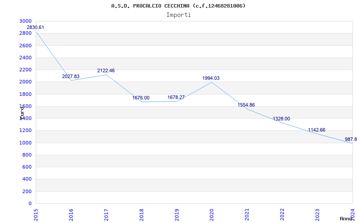
Task: Click the chart title A.S.D. PROCALCIO CECCHINA
Action: pyautogui.click(x=178, y=6)
